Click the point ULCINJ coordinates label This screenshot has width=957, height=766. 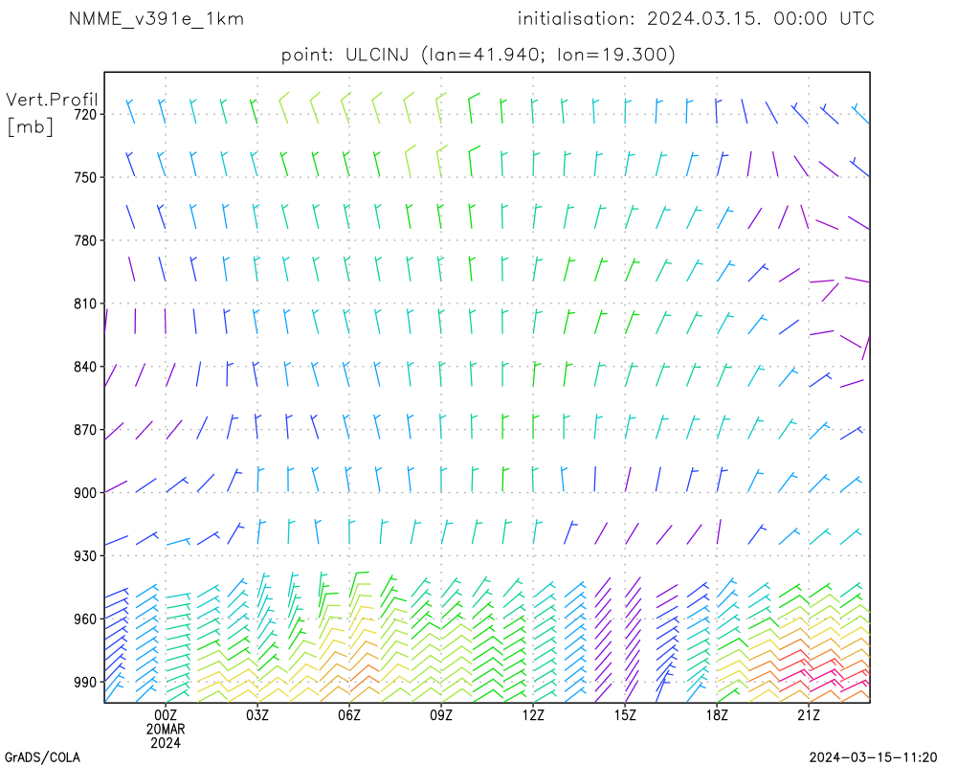coord(478,55)
